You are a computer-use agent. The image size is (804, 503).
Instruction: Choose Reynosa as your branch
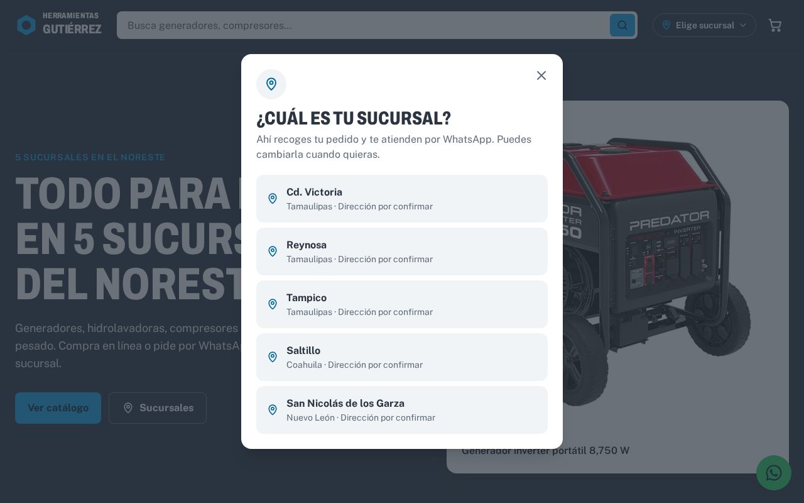click(402, 251)
